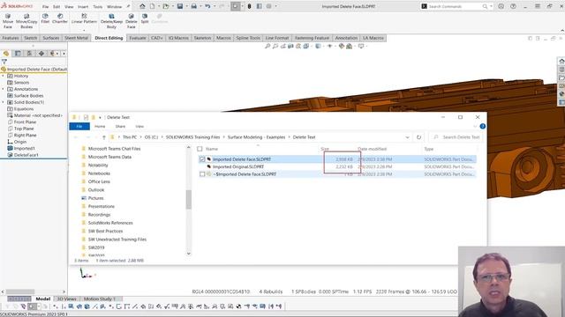Click the Undo toolbar icon

pyautogui.click(x=207, y=6)
